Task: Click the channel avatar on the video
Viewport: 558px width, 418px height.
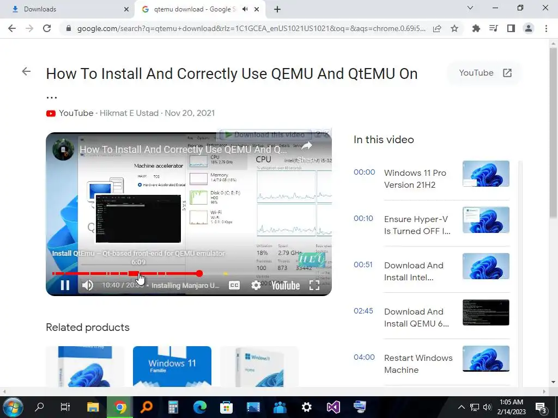Action: (63, 150)
